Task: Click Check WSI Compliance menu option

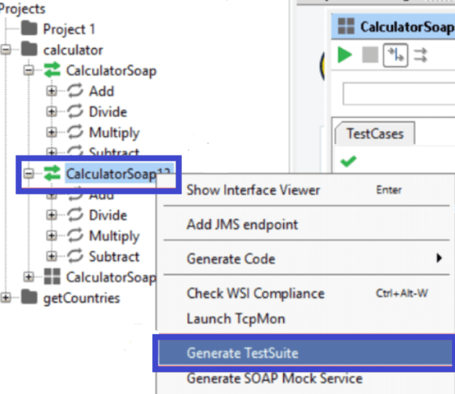Action: [255, 293]
